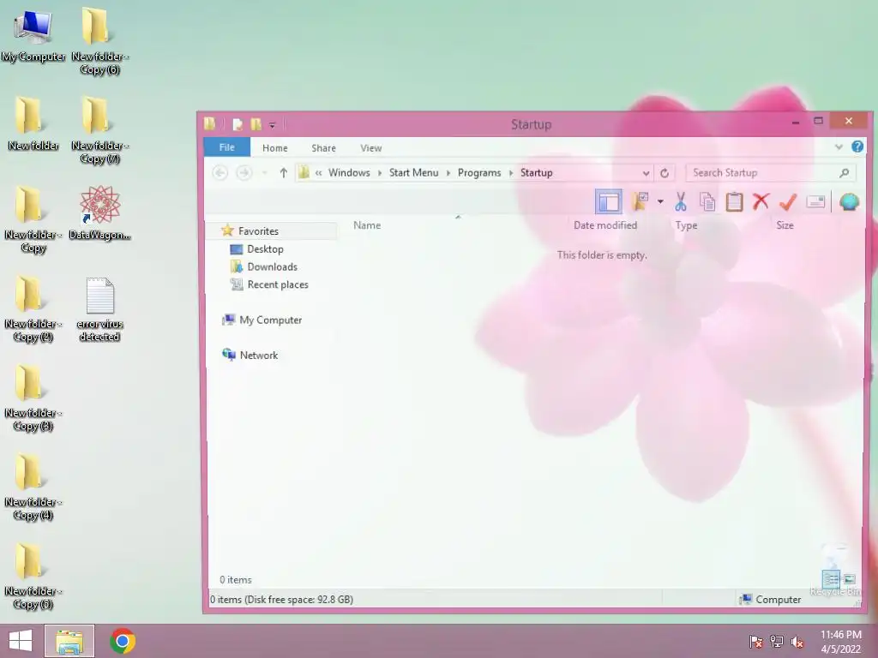Click the Search Startup input field
878x658 pixels.
762,173
